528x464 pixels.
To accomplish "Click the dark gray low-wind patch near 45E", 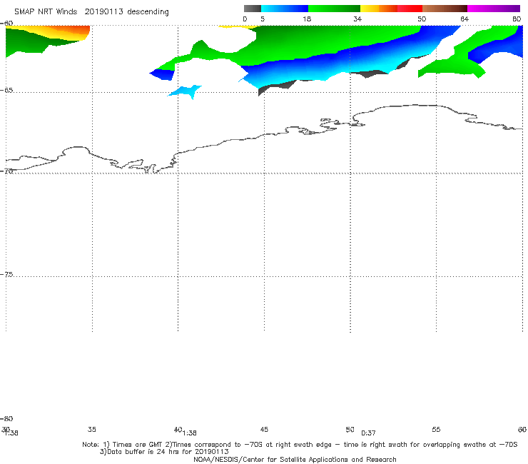I will tap(275, 86).
